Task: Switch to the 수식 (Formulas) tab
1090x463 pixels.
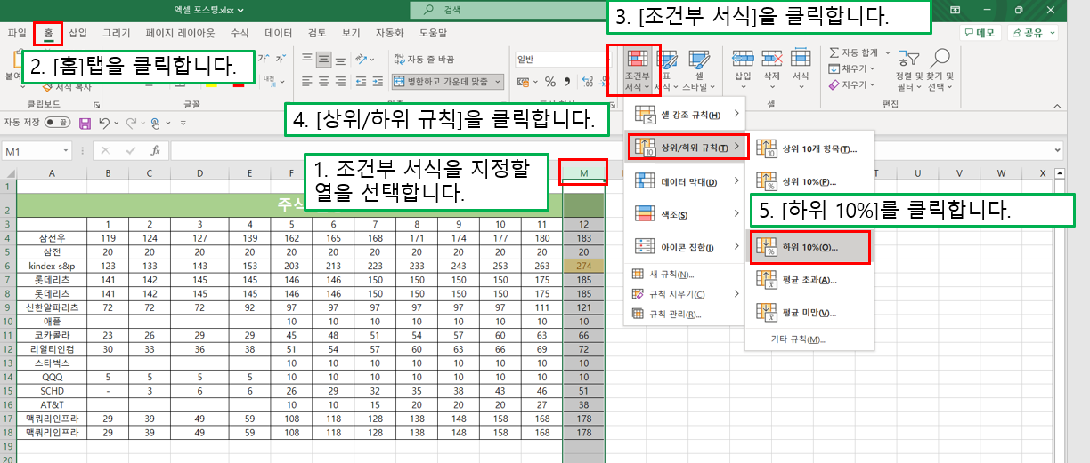Action: tap(240, 33)
